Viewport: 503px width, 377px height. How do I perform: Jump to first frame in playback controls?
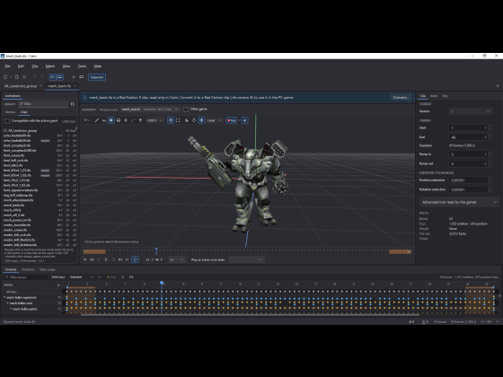coord(85,259)
